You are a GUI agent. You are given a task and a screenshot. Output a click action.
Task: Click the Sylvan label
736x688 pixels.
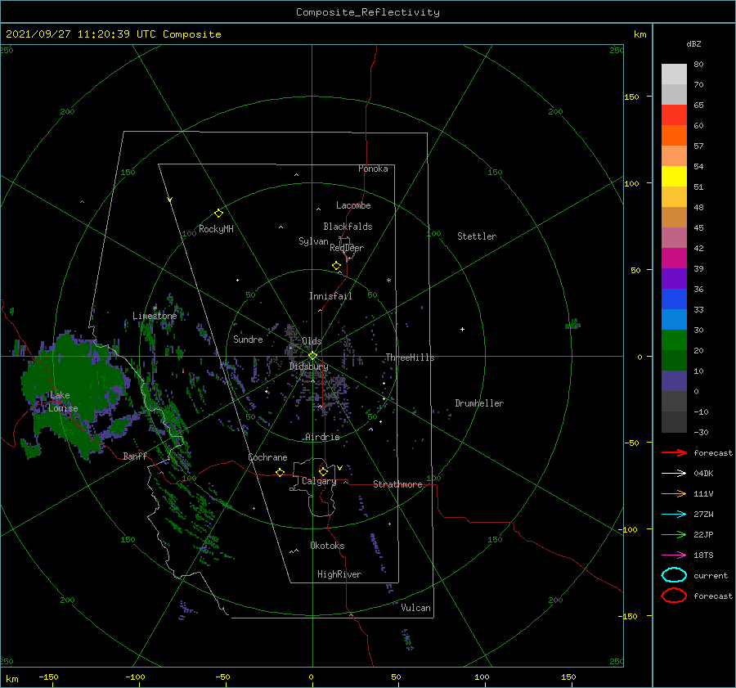tap(313, 241)
